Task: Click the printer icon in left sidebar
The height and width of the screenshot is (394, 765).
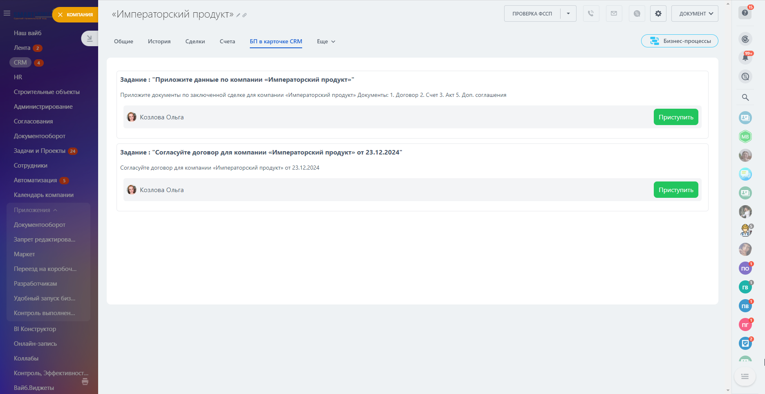Action: point(85,381)
